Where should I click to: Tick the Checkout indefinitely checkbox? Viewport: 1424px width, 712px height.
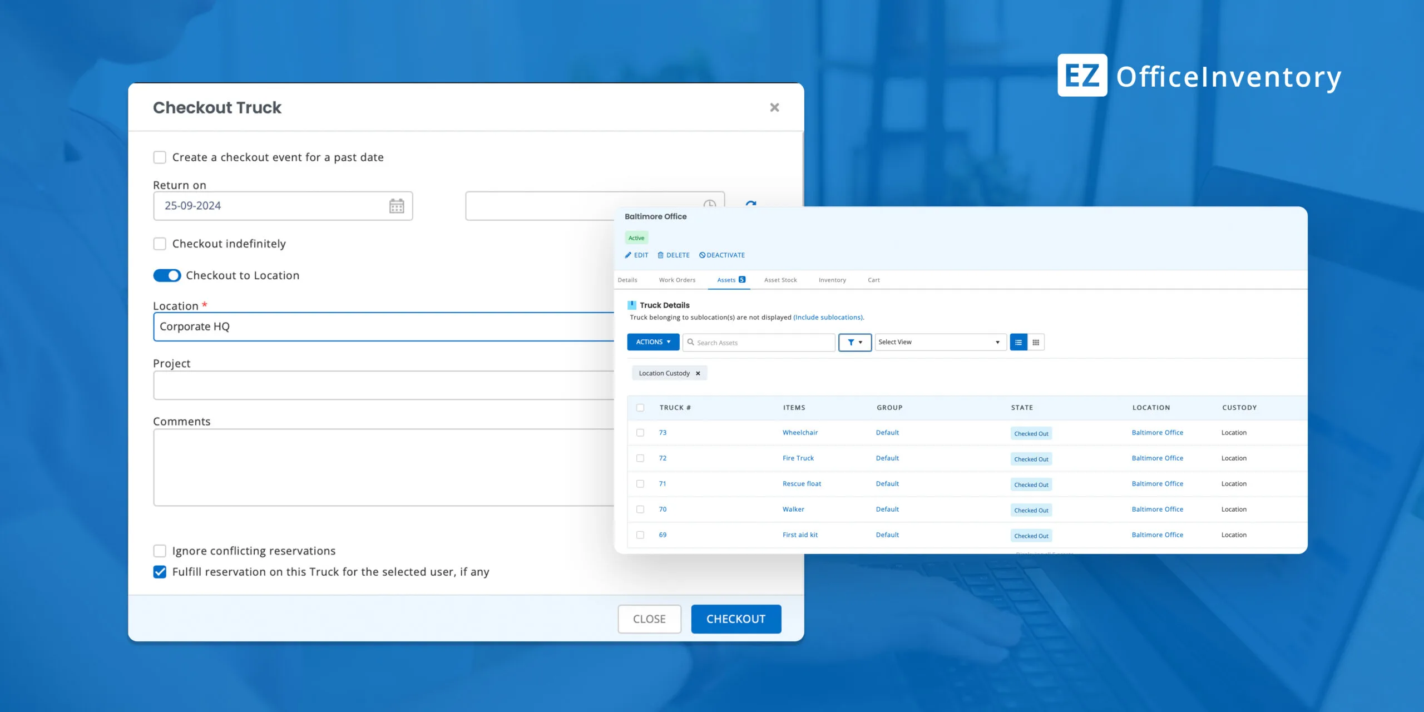point(160,244)
